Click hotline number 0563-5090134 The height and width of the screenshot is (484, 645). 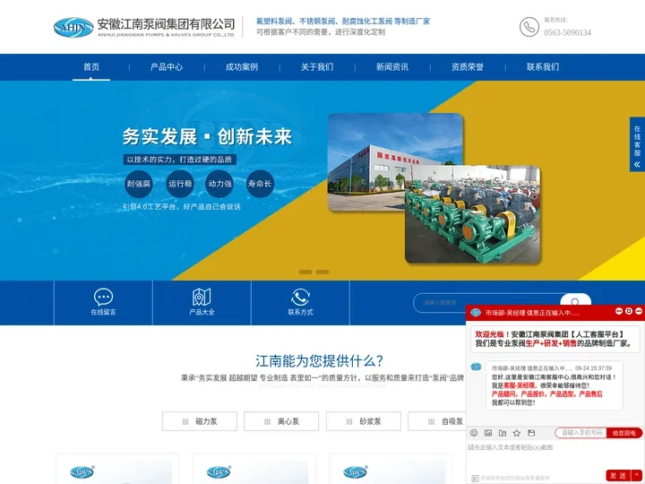point(568,32)
